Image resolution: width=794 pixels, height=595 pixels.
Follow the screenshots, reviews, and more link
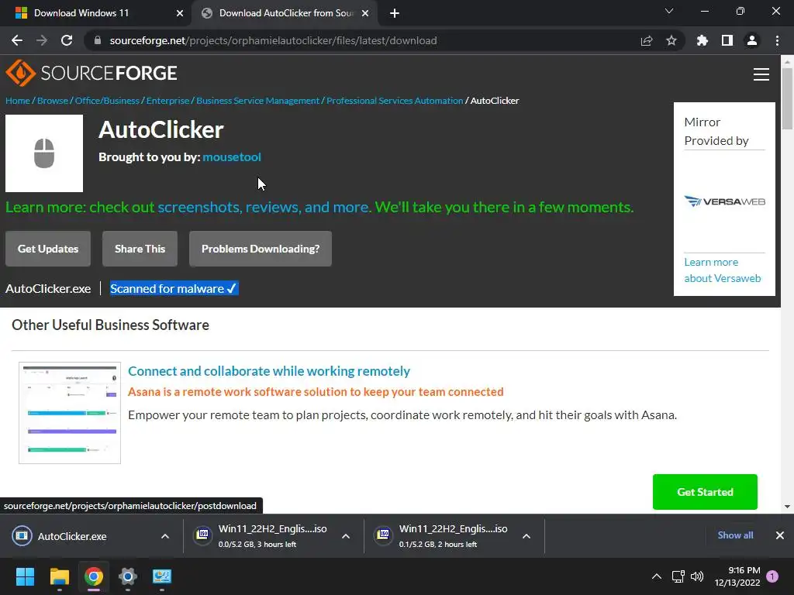264,207
